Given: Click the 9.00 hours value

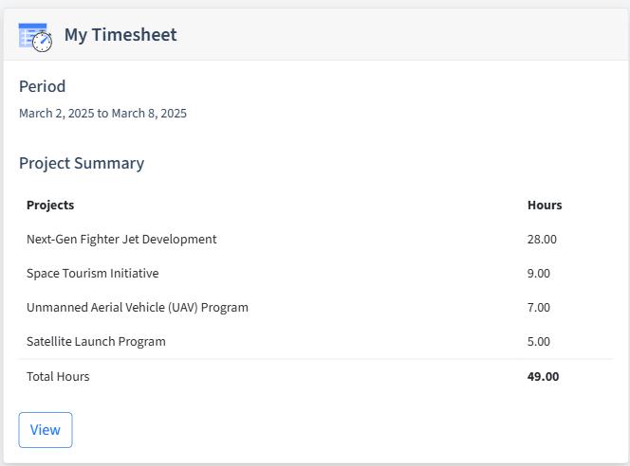Looking at the screenshot, I should pos(538,273).
